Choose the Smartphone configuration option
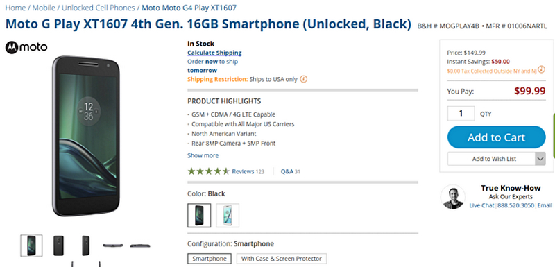555x267 pixels. point(210,259)
